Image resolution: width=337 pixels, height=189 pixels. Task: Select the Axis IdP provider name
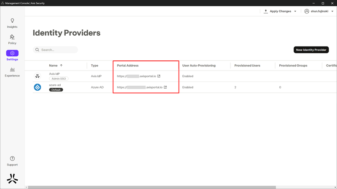pos(54,74)
